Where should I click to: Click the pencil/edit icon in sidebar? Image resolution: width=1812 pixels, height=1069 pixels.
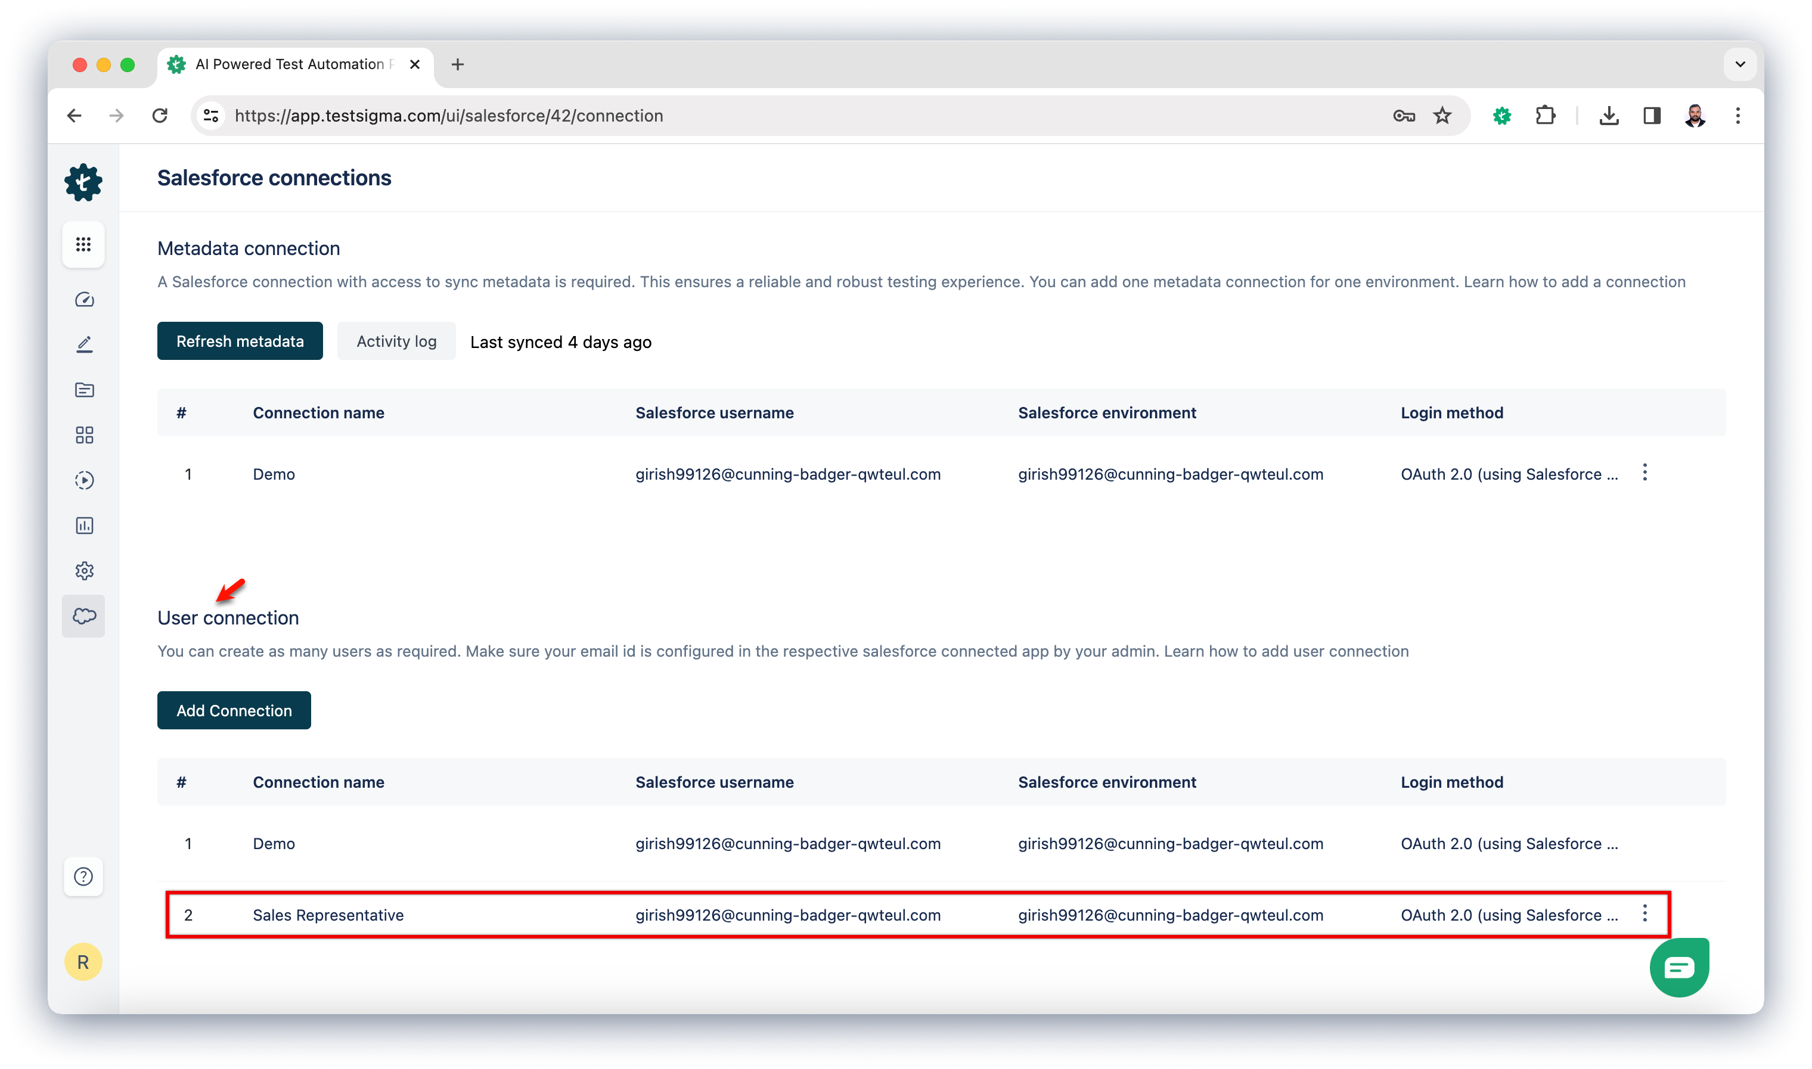click(83, 344)
